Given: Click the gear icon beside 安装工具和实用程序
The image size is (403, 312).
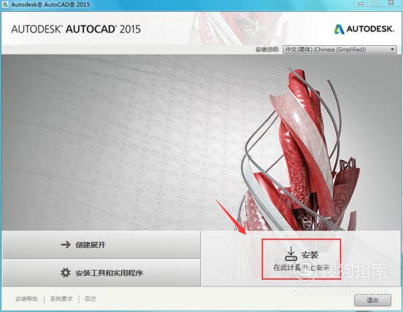Looking at the screenshot, I should [x=66, y=273].
